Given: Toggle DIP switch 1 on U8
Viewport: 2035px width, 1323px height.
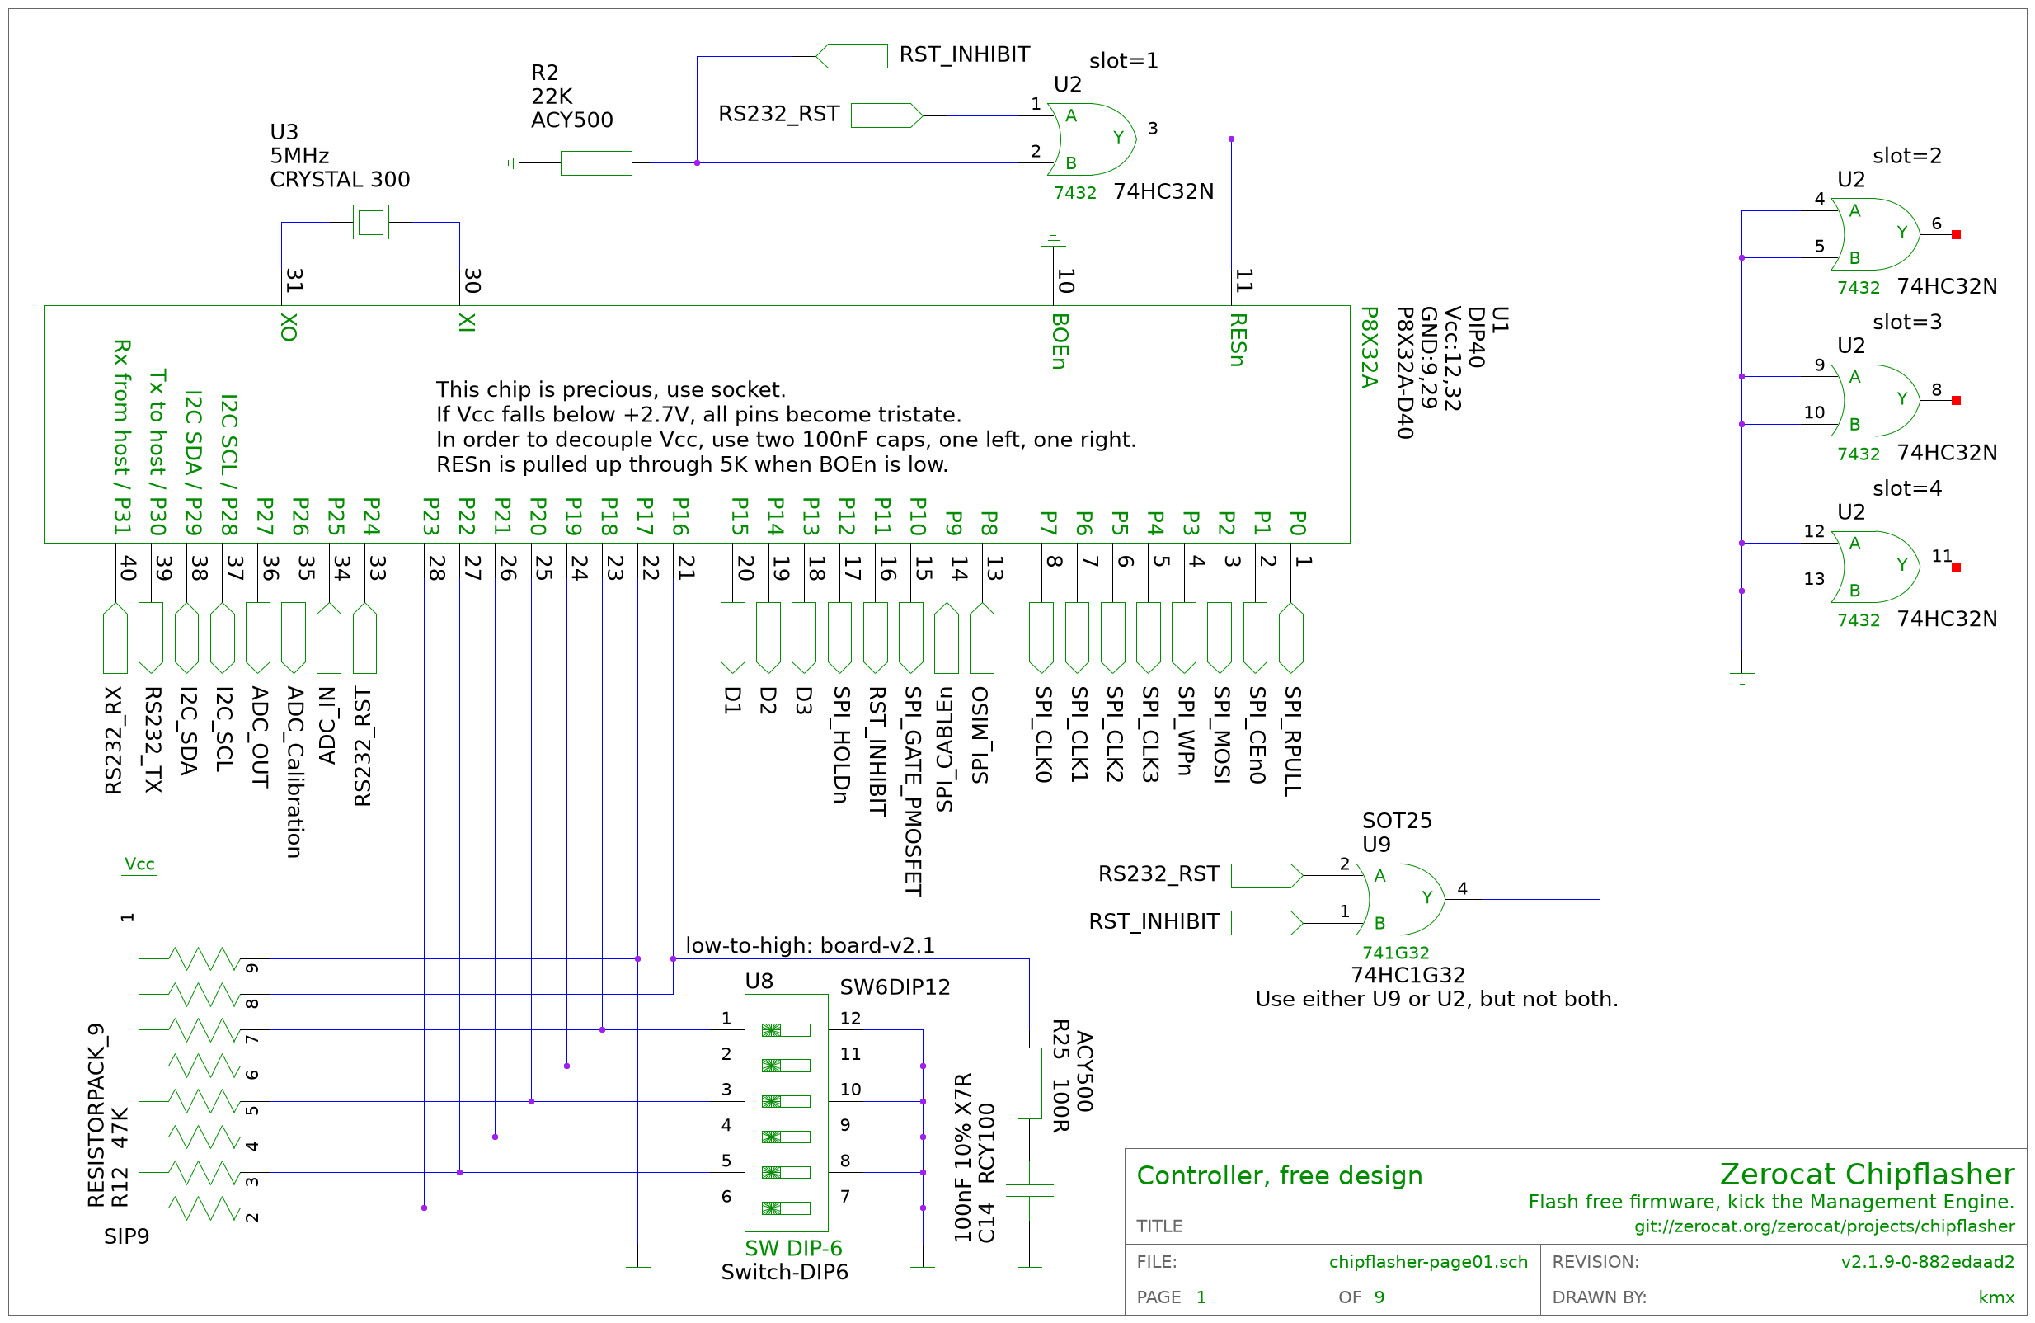Looking at the screenshot, I should point(786,1030).
